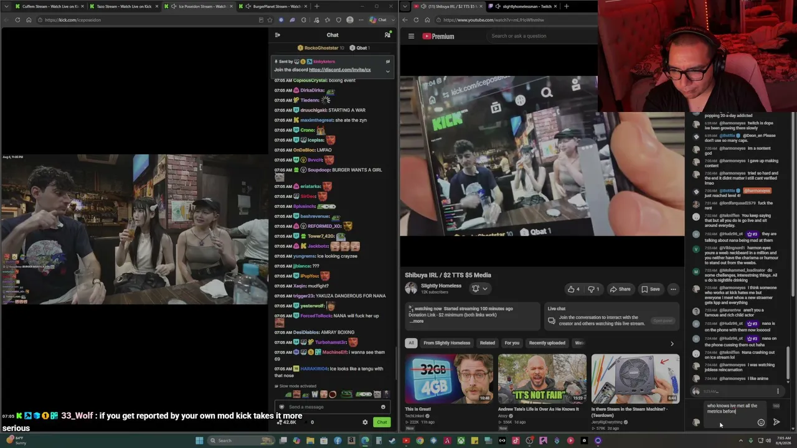Bookmark the Kick page with star icon
Screen dimensions: 797x448
(271, 20)
